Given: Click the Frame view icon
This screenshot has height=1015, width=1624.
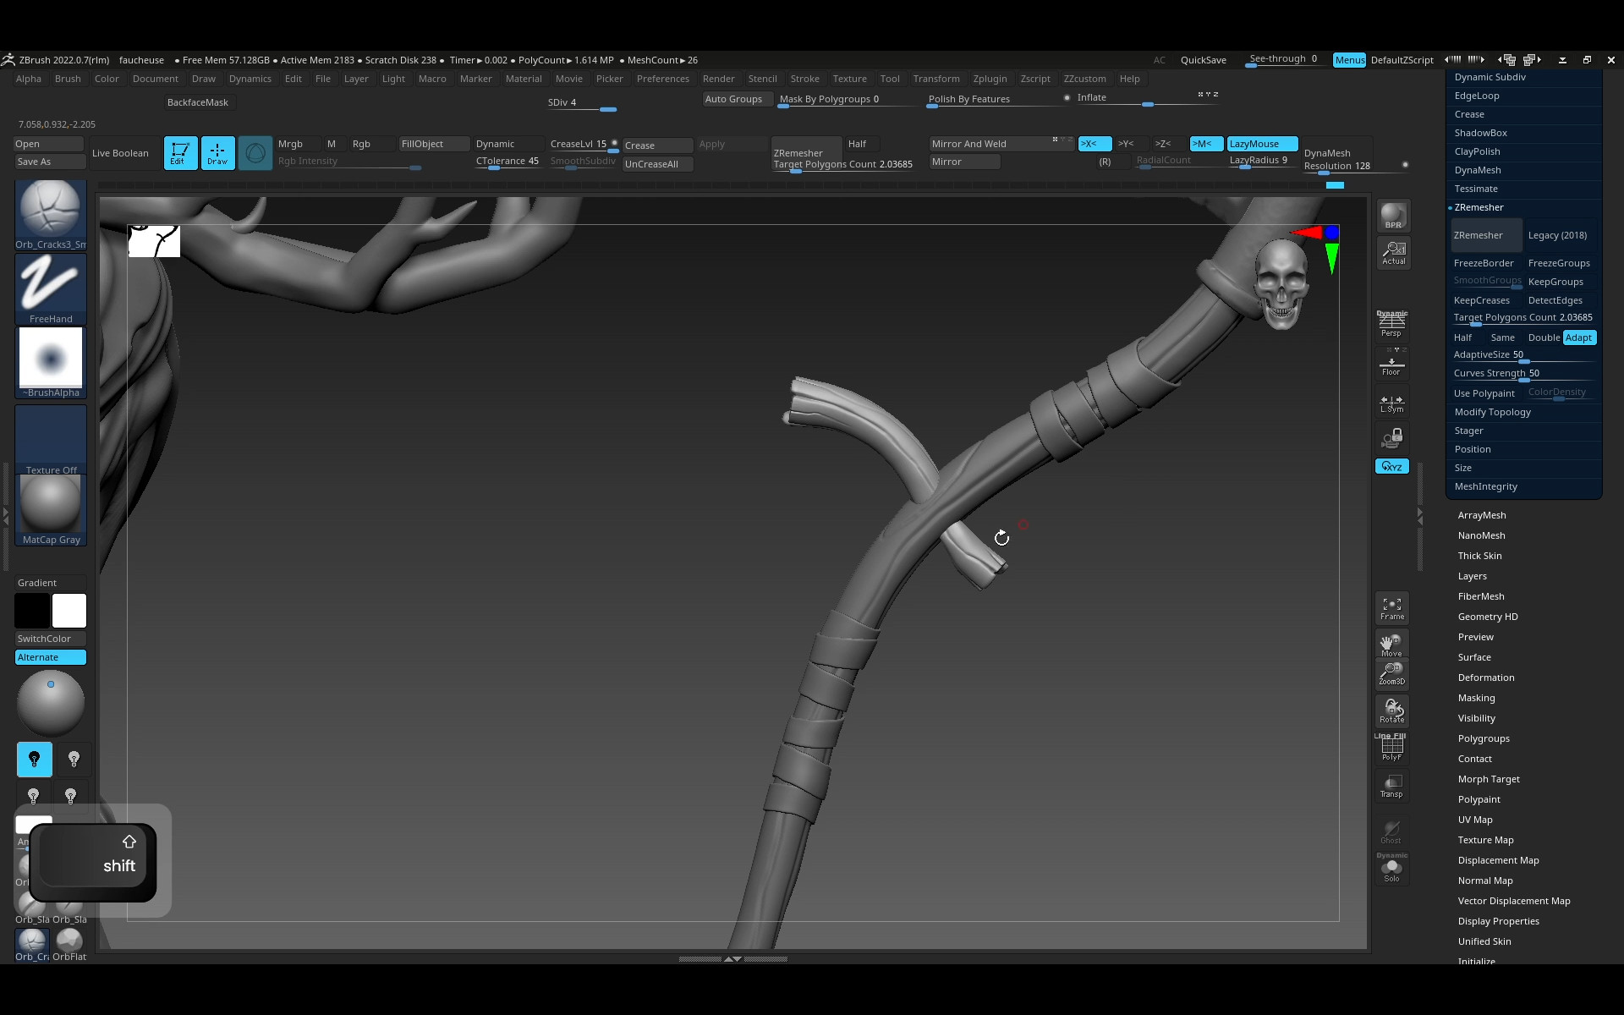Looking at the screenshot, I should coord(1391,607).
